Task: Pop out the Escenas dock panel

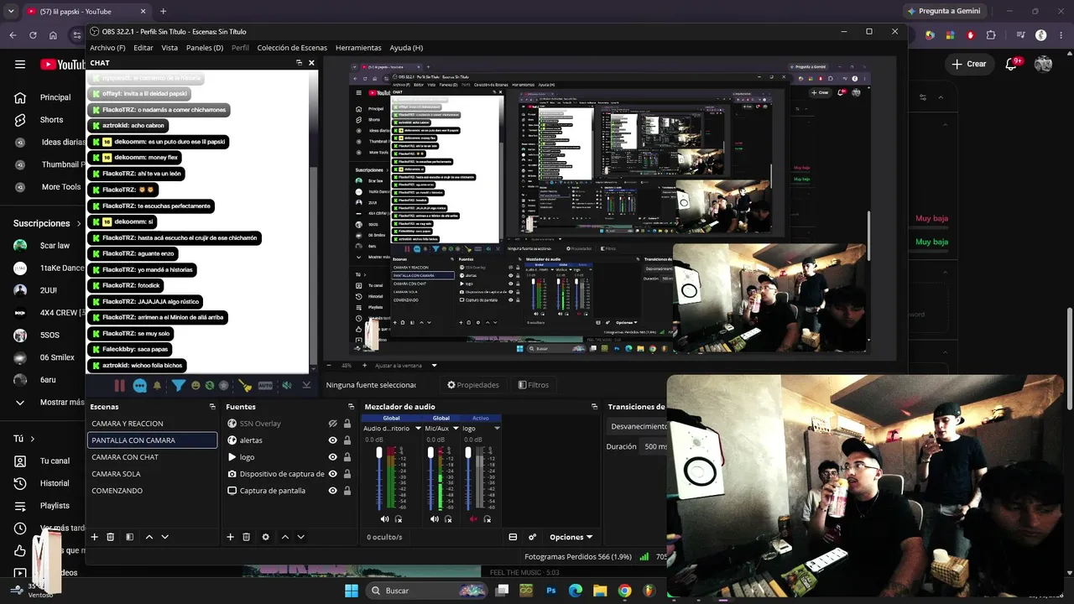Action: (212, 407)
